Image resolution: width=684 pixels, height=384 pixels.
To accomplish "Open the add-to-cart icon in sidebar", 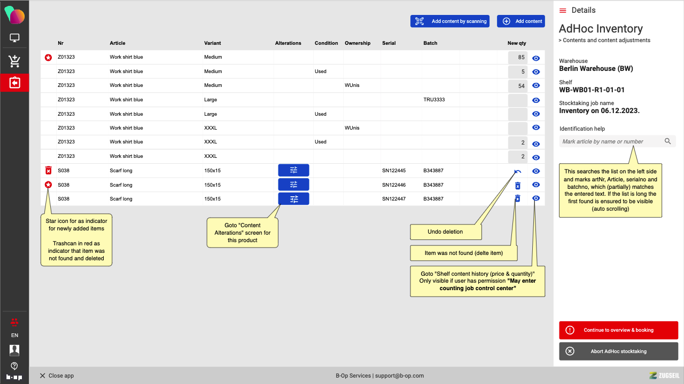I will [x=14, y=61].
